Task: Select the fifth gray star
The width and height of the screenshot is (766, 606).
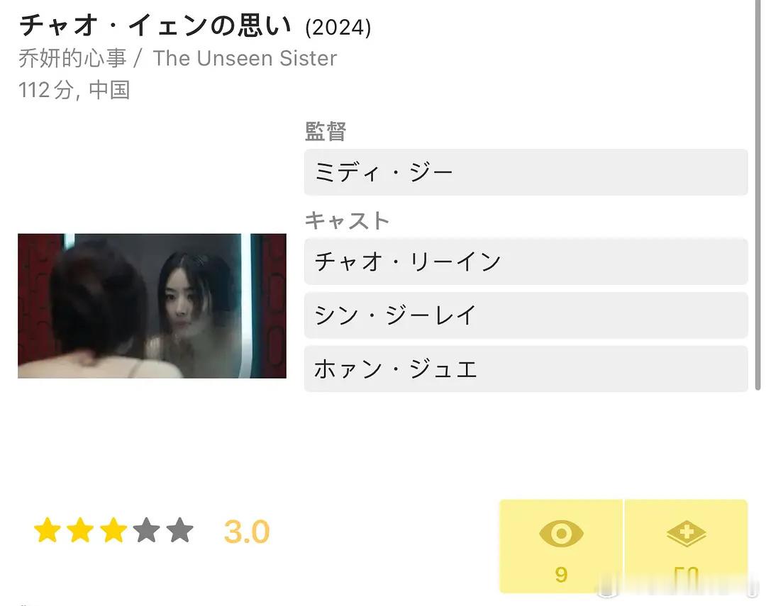Action: [x=179, y=530]
